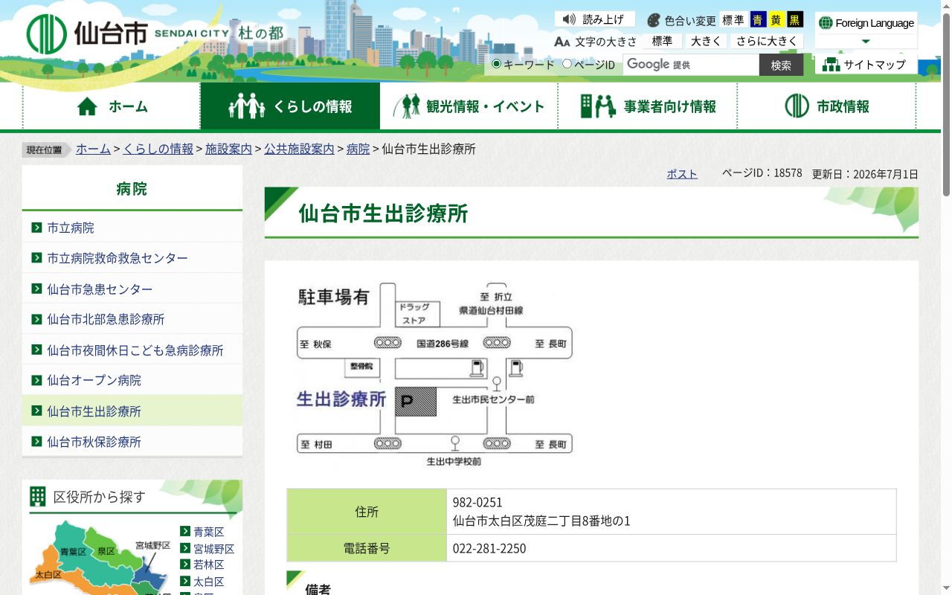Screen dimensions: 952x595
Task: Open the 観光情報・イベント navigation tab
Action: click(469, 106)
